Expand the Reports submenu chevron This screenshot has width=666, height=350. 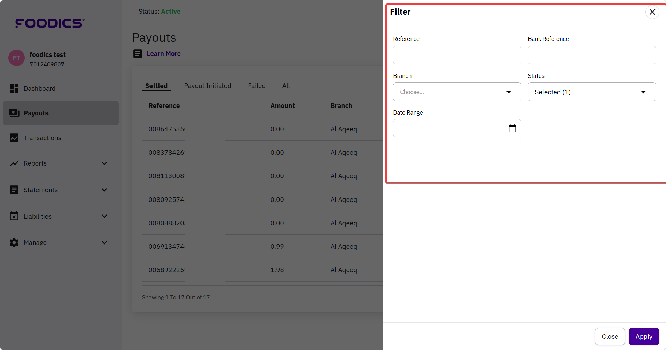[104, 163]
